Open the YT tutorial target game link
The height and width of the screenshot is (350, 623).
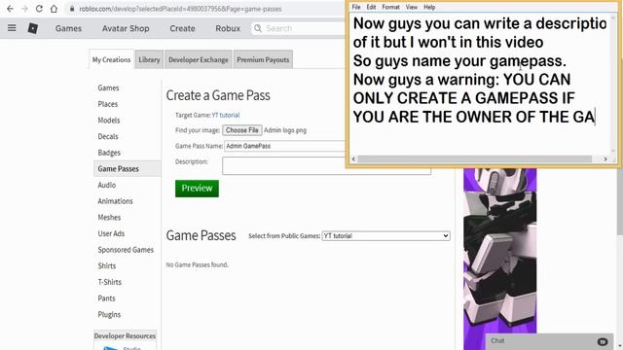tap(226, 115)
